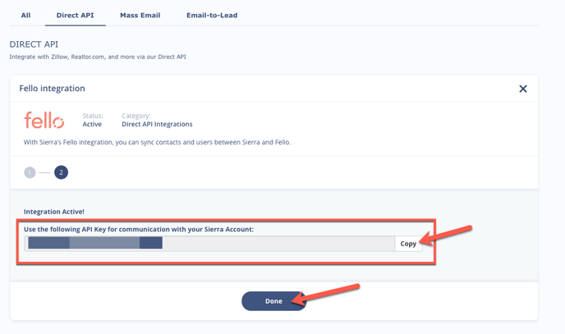Open the Mass Email tab
This screenshot has height=334, width=565.
click(x=140, y=15)
